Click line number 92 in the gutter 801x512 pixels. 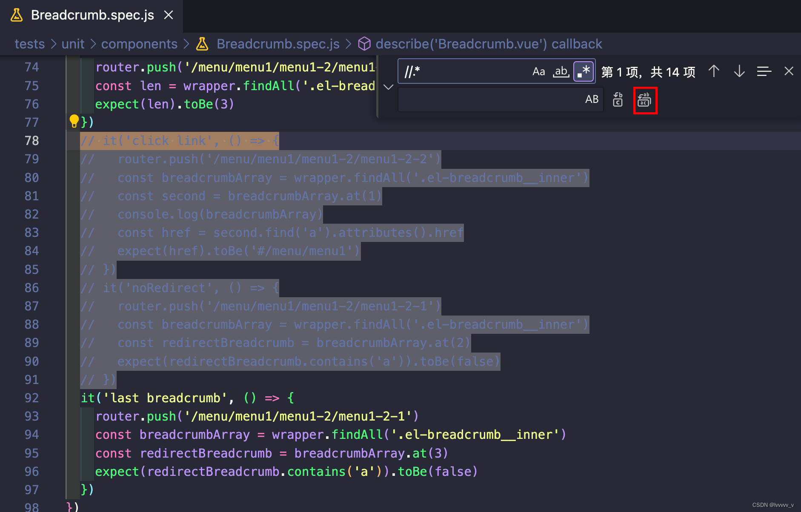[32, 398]
